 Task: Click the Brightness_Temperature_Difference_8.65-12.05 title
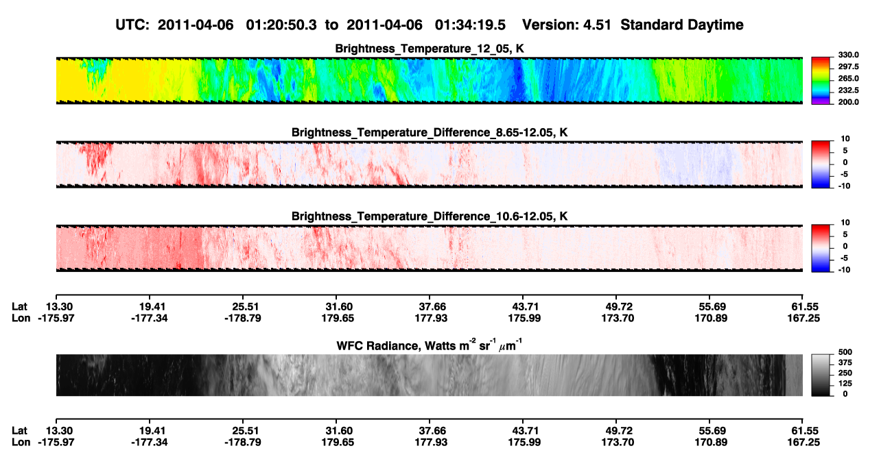tap(430, 132)
